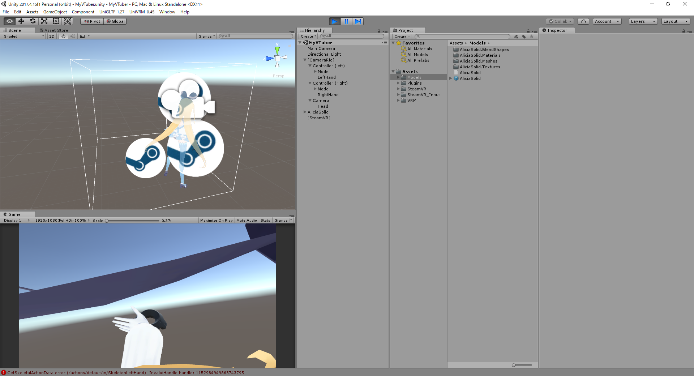Image resolution: width=694 pixels, height=376 pixels.
Task: Select the Hand pan tool
Action: pos(9,21)
